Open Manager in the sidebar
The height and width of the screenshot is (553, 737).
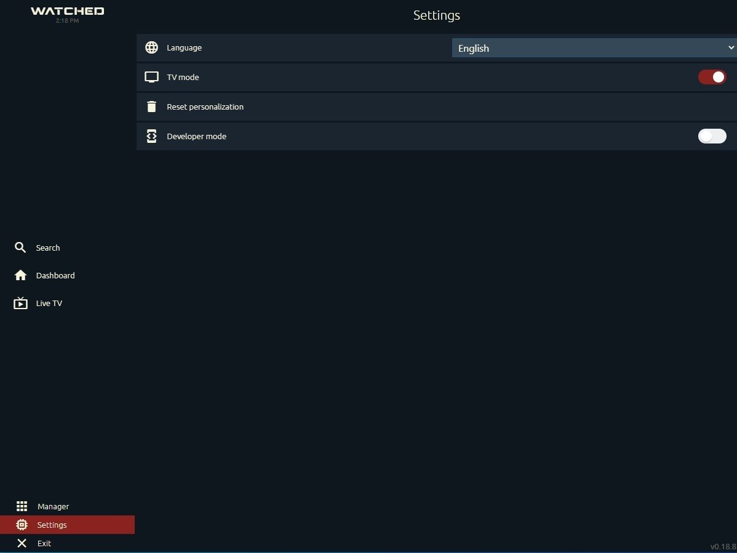[53, 506]
